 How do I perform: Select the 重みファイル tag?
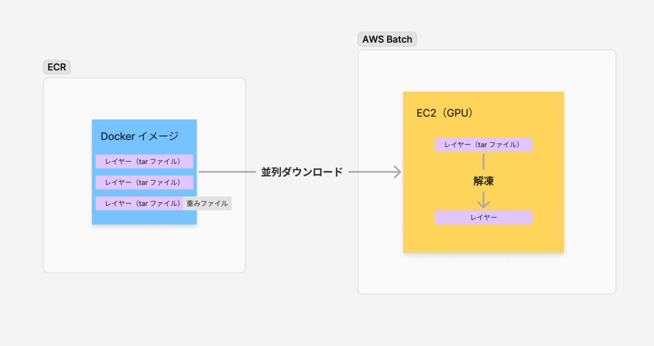click(x=207, y=203)
